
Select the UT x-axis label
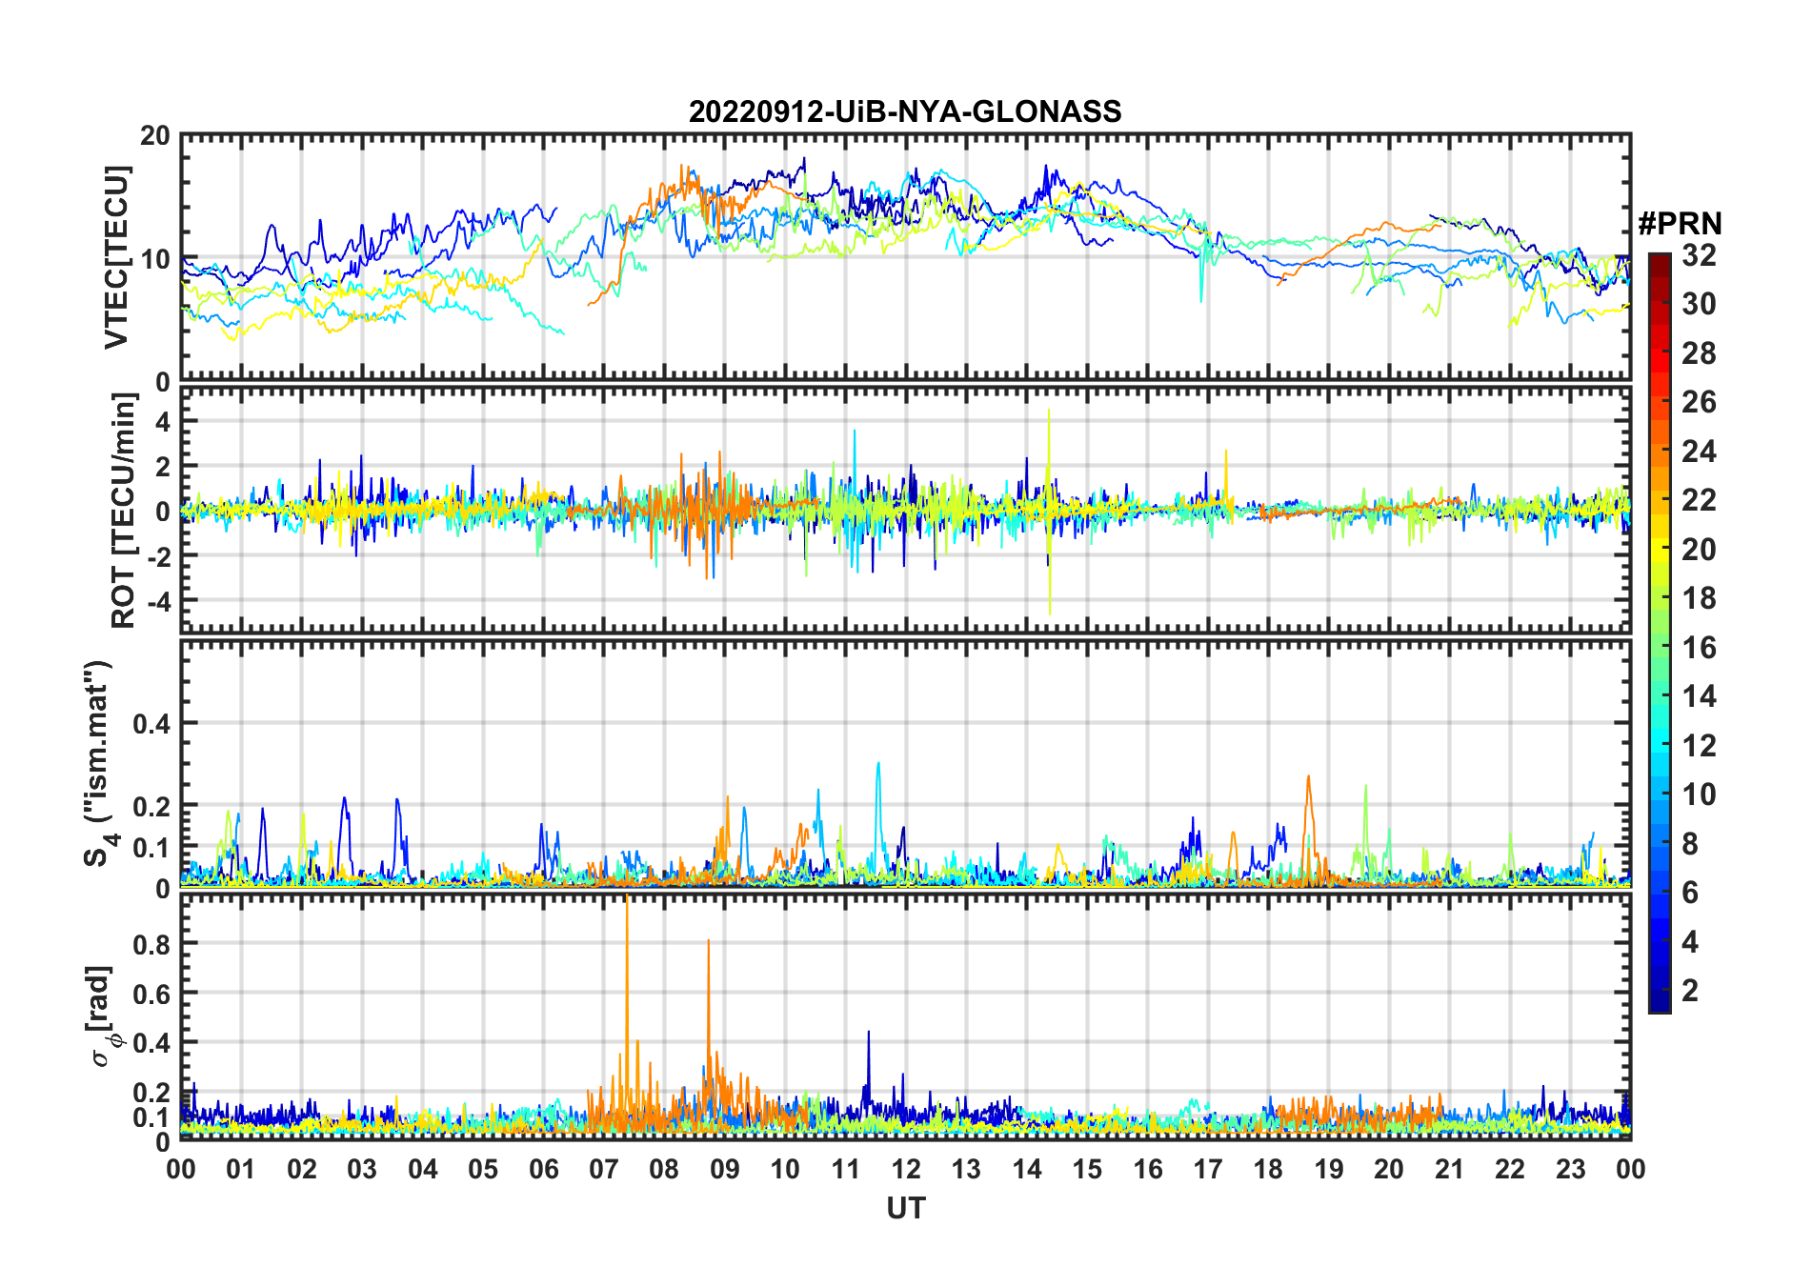click(x=906, y=1208)
